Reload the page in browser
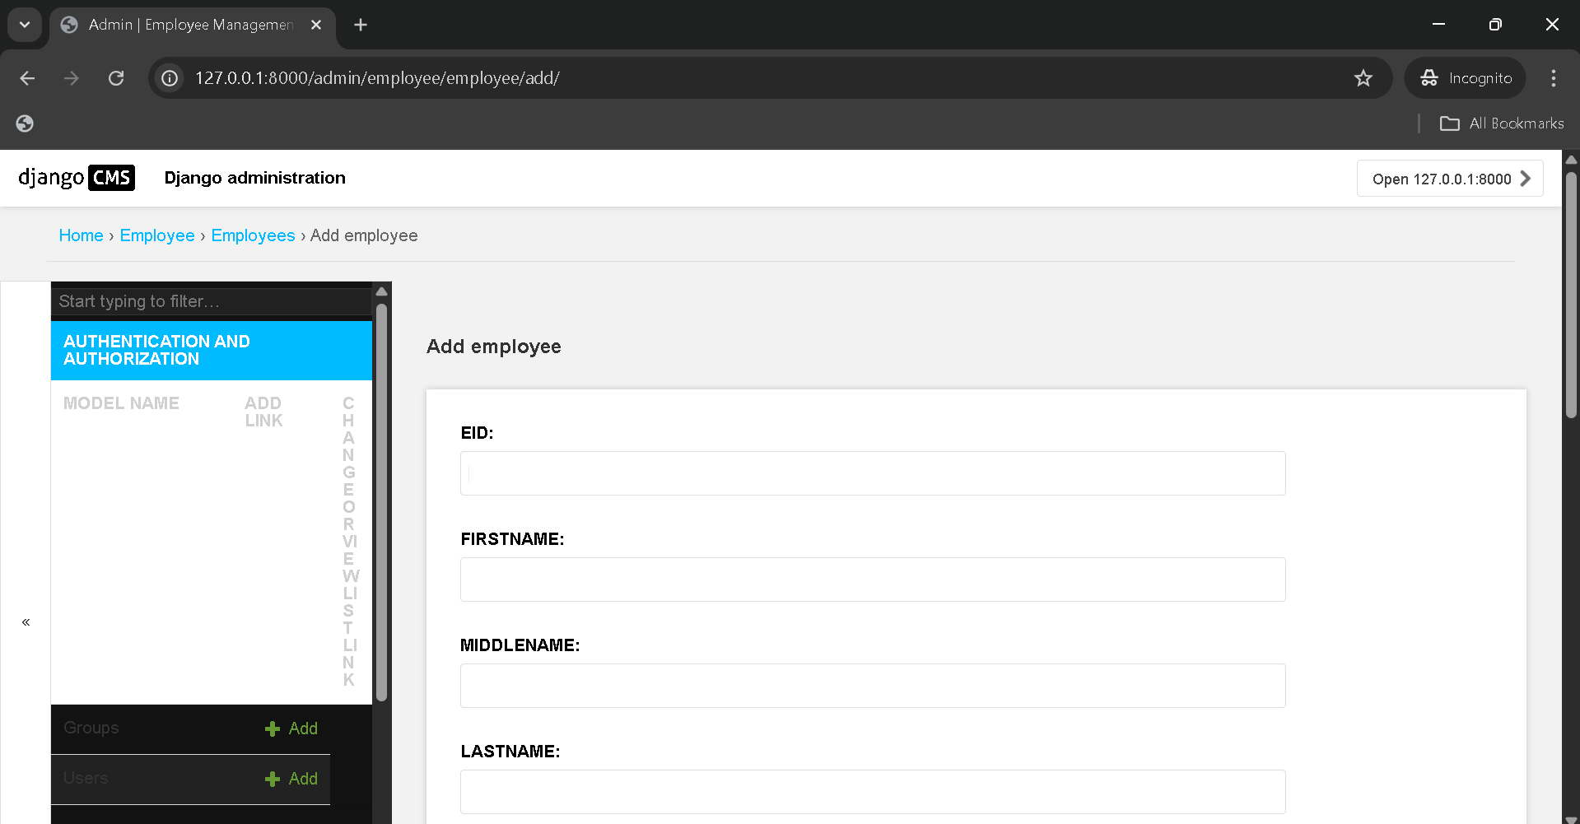Screen dimensions: 1580x824 click(116, 78)
